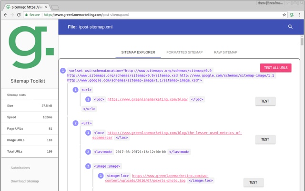Viewport: 305px width, 191px height.
Task: Click the lastmod value 2017-03-29T21:16:12+00:00
Action: point(141,152)
